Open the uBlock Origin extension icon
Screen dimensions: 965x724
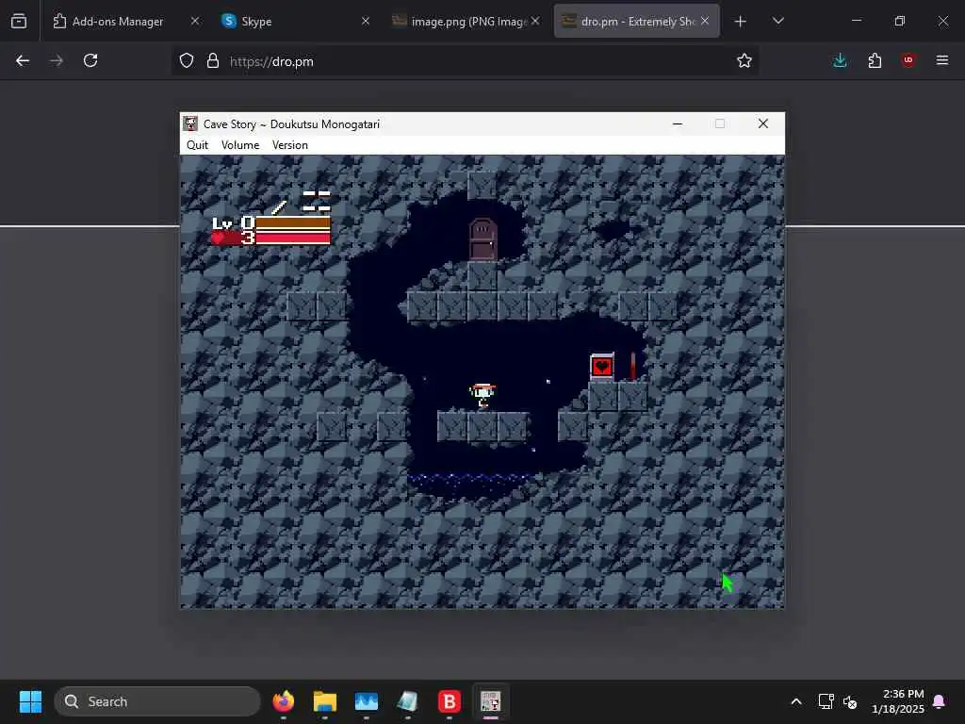908,60
